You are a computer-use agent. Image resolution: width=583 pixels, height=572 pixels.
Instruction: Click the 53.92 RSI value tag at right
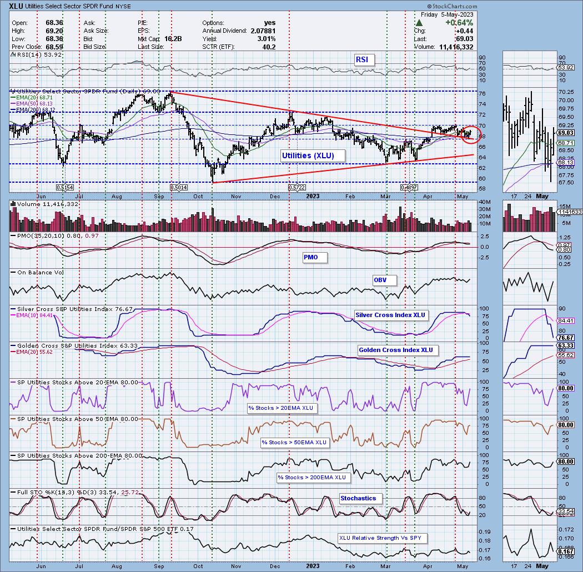[566, 68]
